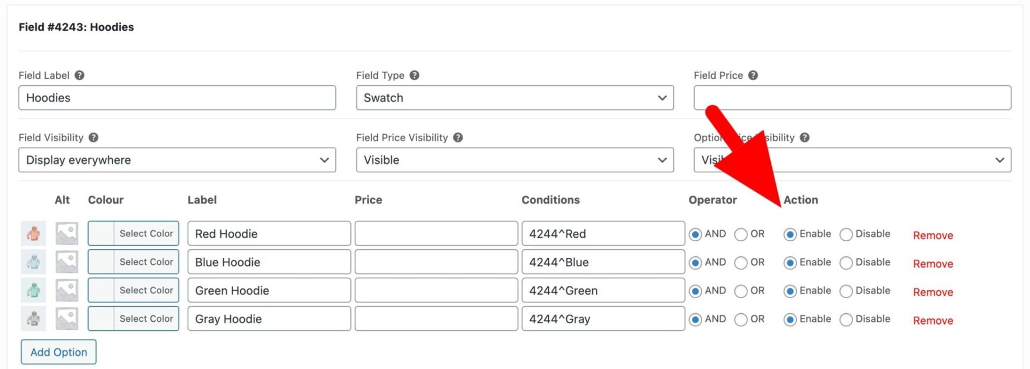Viewport: 1030px width, 369px height.
Task: Open the Option Price Visibility dropdown
Action: coord(852,160)
